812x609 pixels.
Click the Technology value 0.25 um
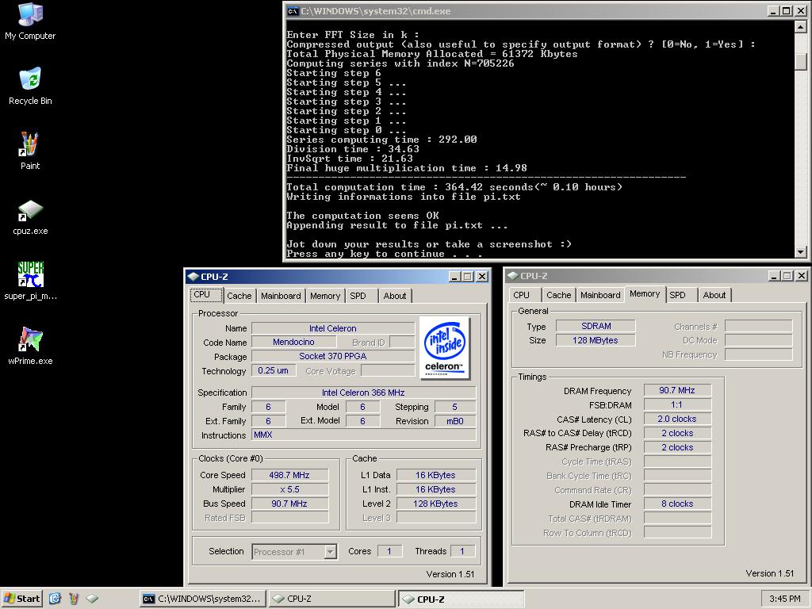click(274, 370)
